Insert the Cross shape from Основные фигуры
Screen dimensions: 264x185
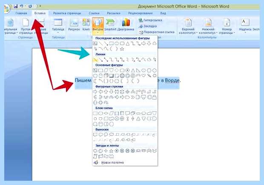pos(155,70)
